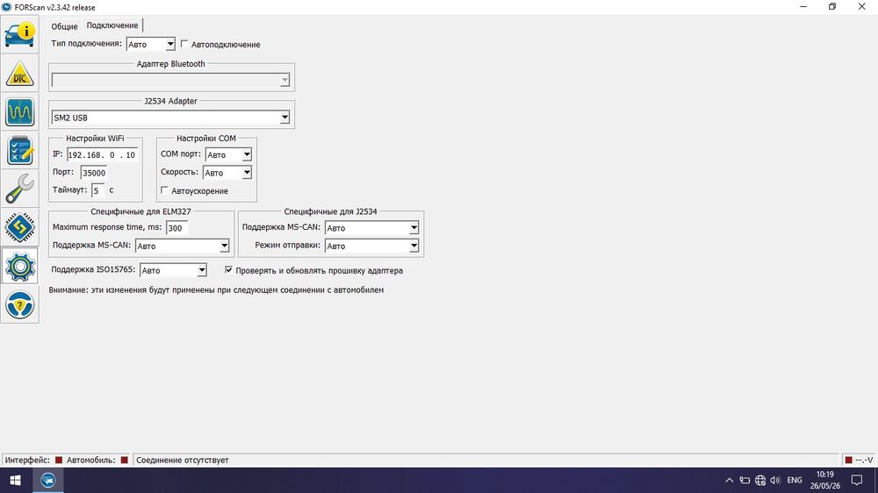Open the J2534 Adapter SM2 USB dropdown
The height and width of the screenshot is (493, 878).
(x=170, y=118)
